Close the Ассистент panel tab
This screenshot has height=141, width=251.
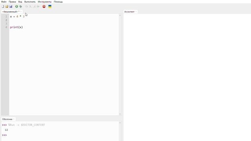point(136,12)
